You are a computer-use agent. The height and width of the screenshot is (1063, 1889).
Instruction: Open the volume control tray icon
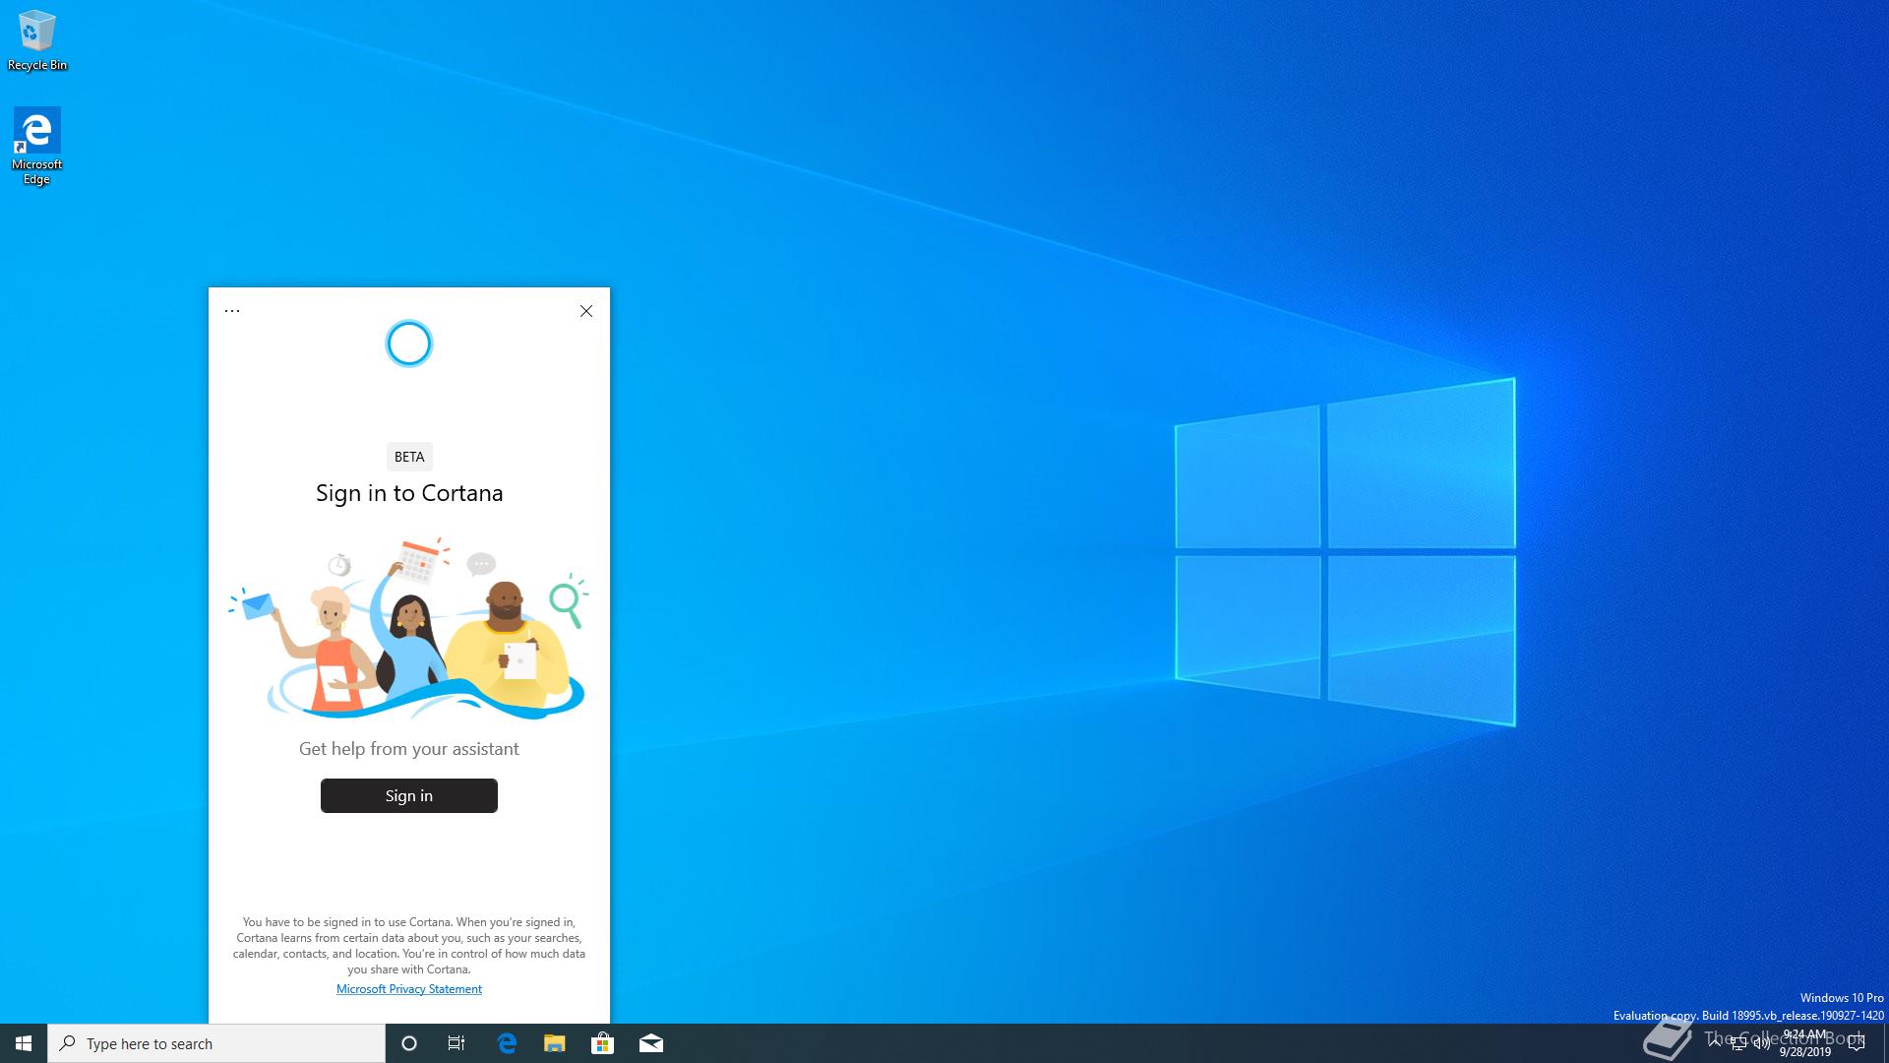[x=1761, y=1043]
